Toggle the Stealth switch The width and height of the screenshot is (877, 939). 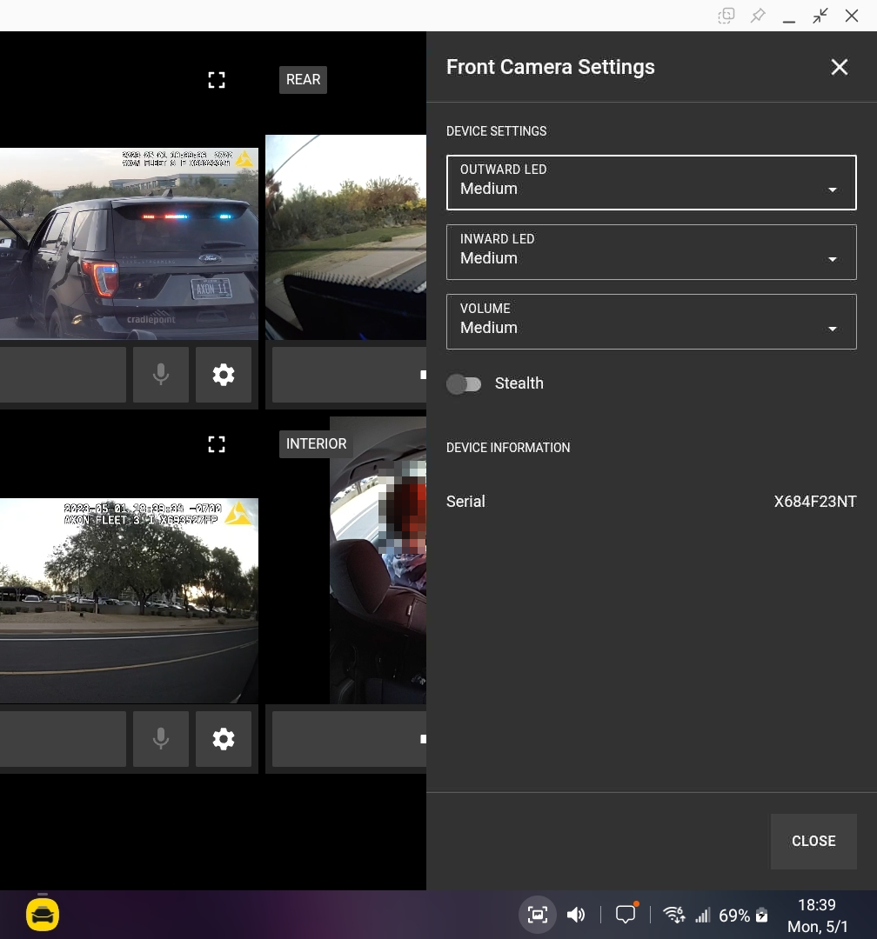(x=464, y=384)
